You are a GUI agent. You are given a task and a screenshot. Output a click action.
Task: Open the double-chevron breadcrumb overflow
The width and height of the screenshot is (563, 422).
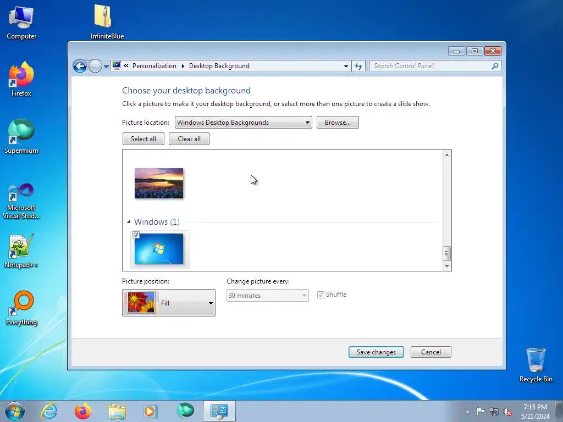(126, 66)
